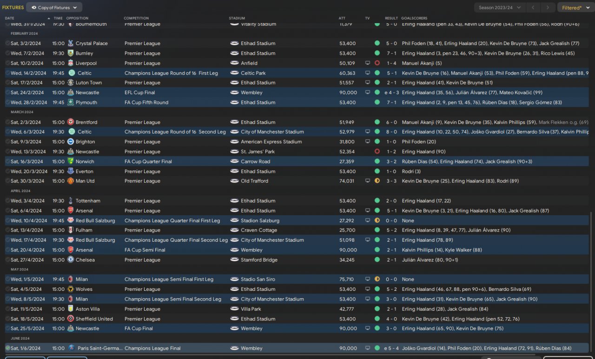Screen dimensions: 595x359
Task: Click the stadium icon beside Celtic Park
Action: tap(234, 73)
